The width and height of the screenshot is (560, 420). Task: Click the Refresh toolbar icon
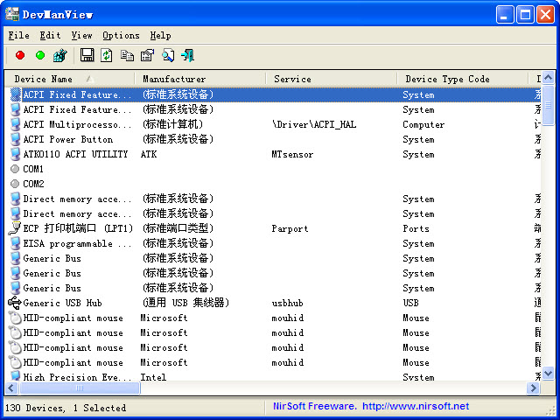pyautogui.click(x=107, y=55)
